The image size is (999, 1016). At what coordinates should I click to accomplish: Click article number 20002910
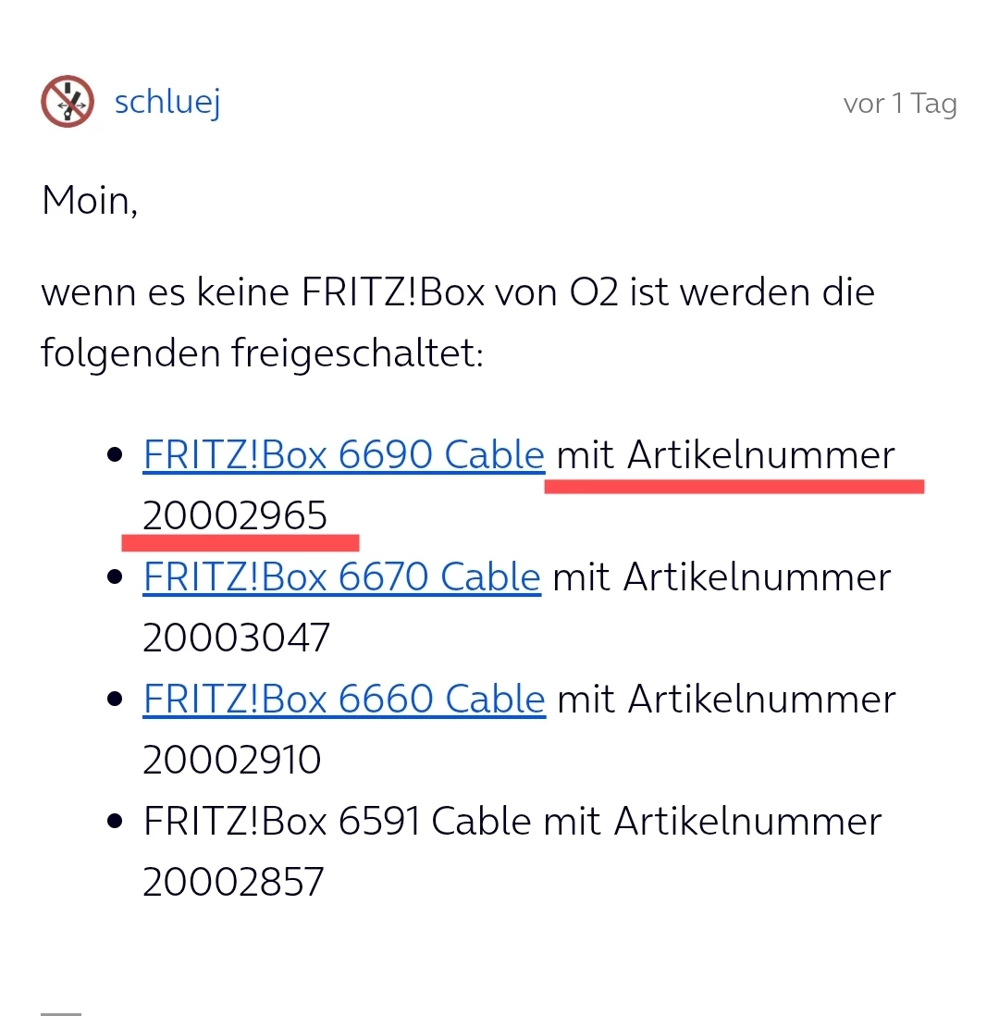231,761
